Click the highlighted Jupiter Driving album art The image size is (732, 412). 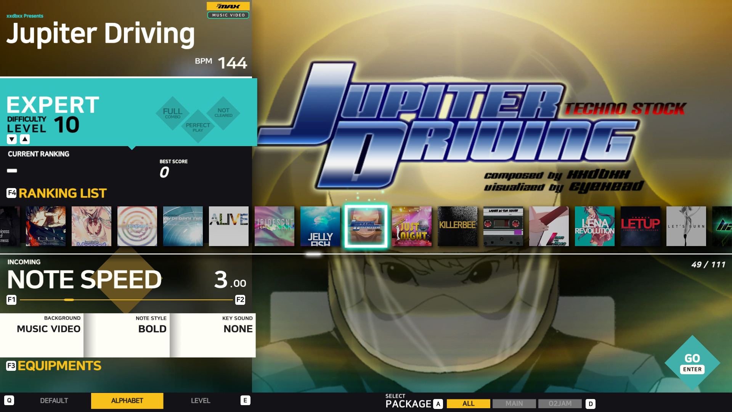(x=366, y=226)
